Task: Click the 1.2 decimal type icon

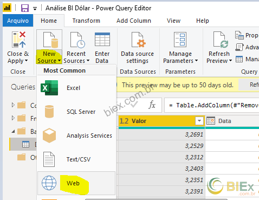Action: point(124,121)
